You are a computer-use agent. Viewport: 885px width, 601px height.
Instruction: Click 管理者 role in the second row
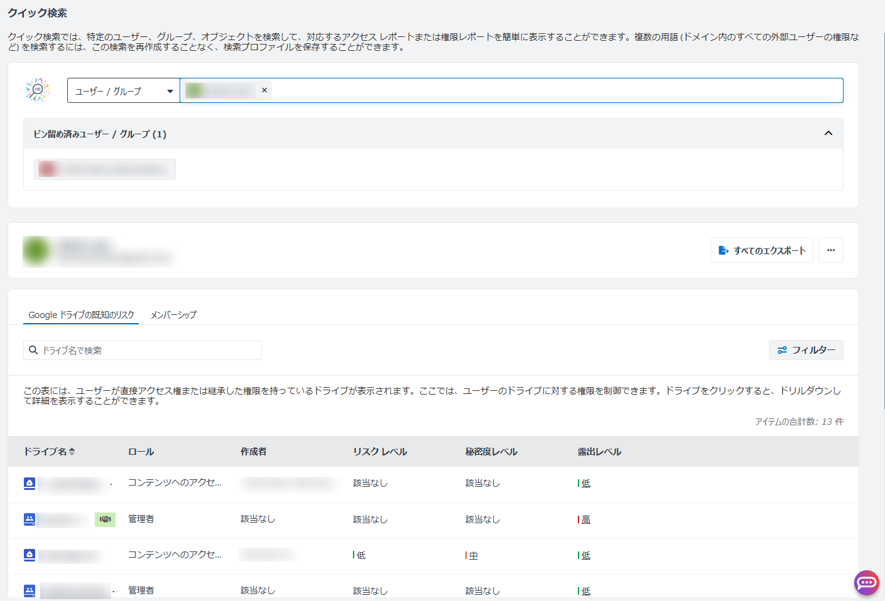(x=141, y=519)
